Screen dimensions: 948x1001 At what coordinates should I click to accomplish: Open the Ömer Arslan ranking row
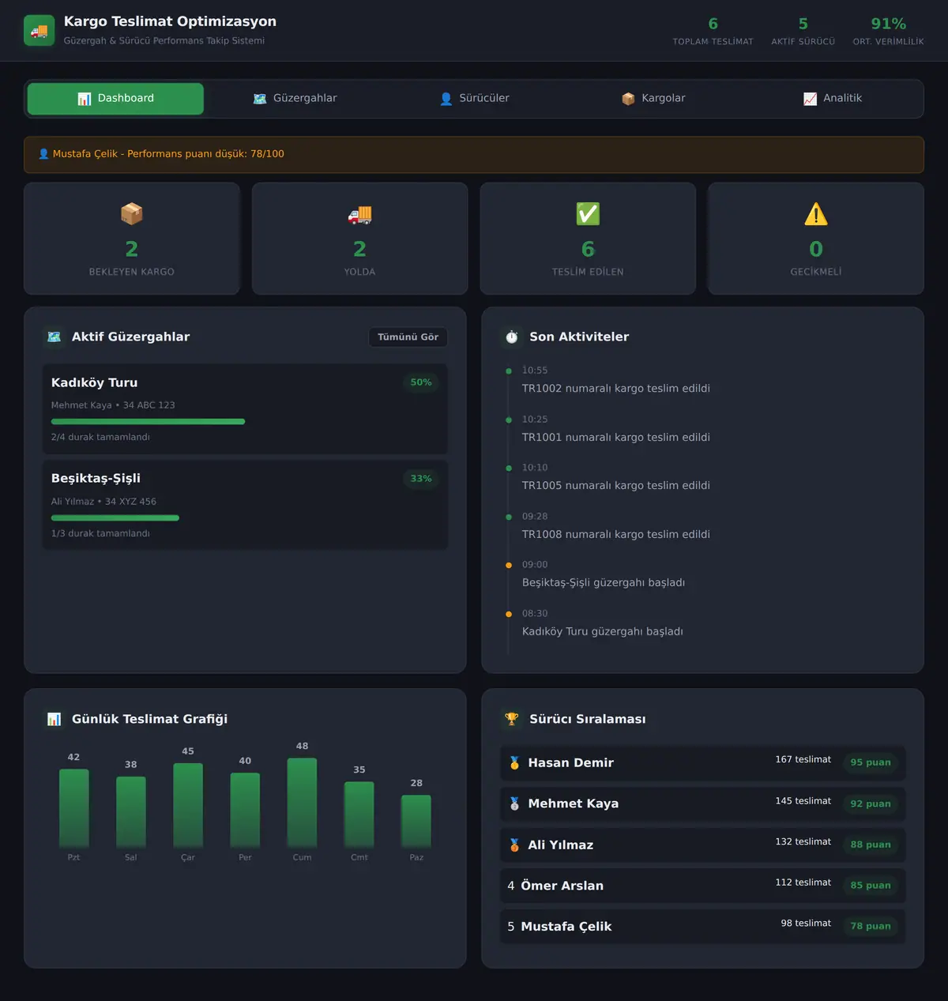pos(703,886)
